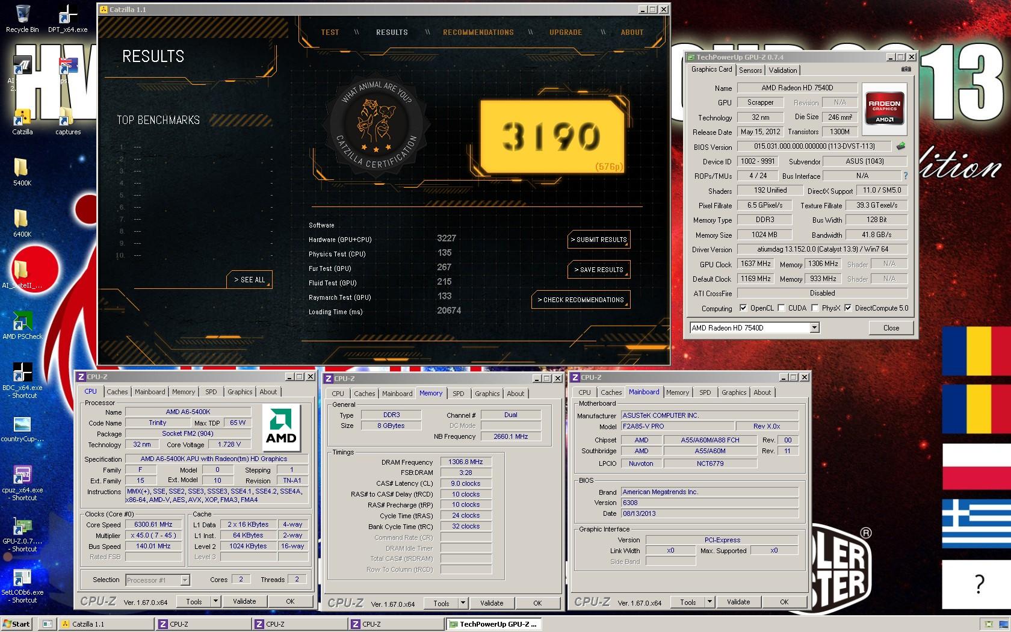Open the TEST tab in Catzilla
Viewport: 1011px width, 632px height.
coord(330,33)
